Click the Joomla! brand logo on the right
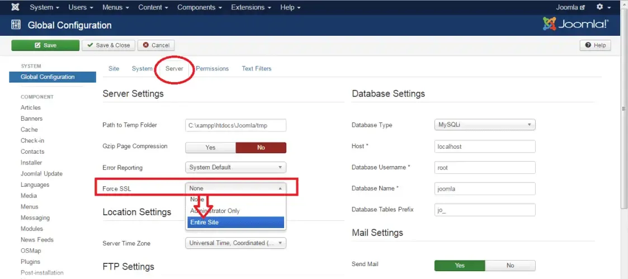The height and width of the screenshot is (279, 628). [x=576, y=24]
